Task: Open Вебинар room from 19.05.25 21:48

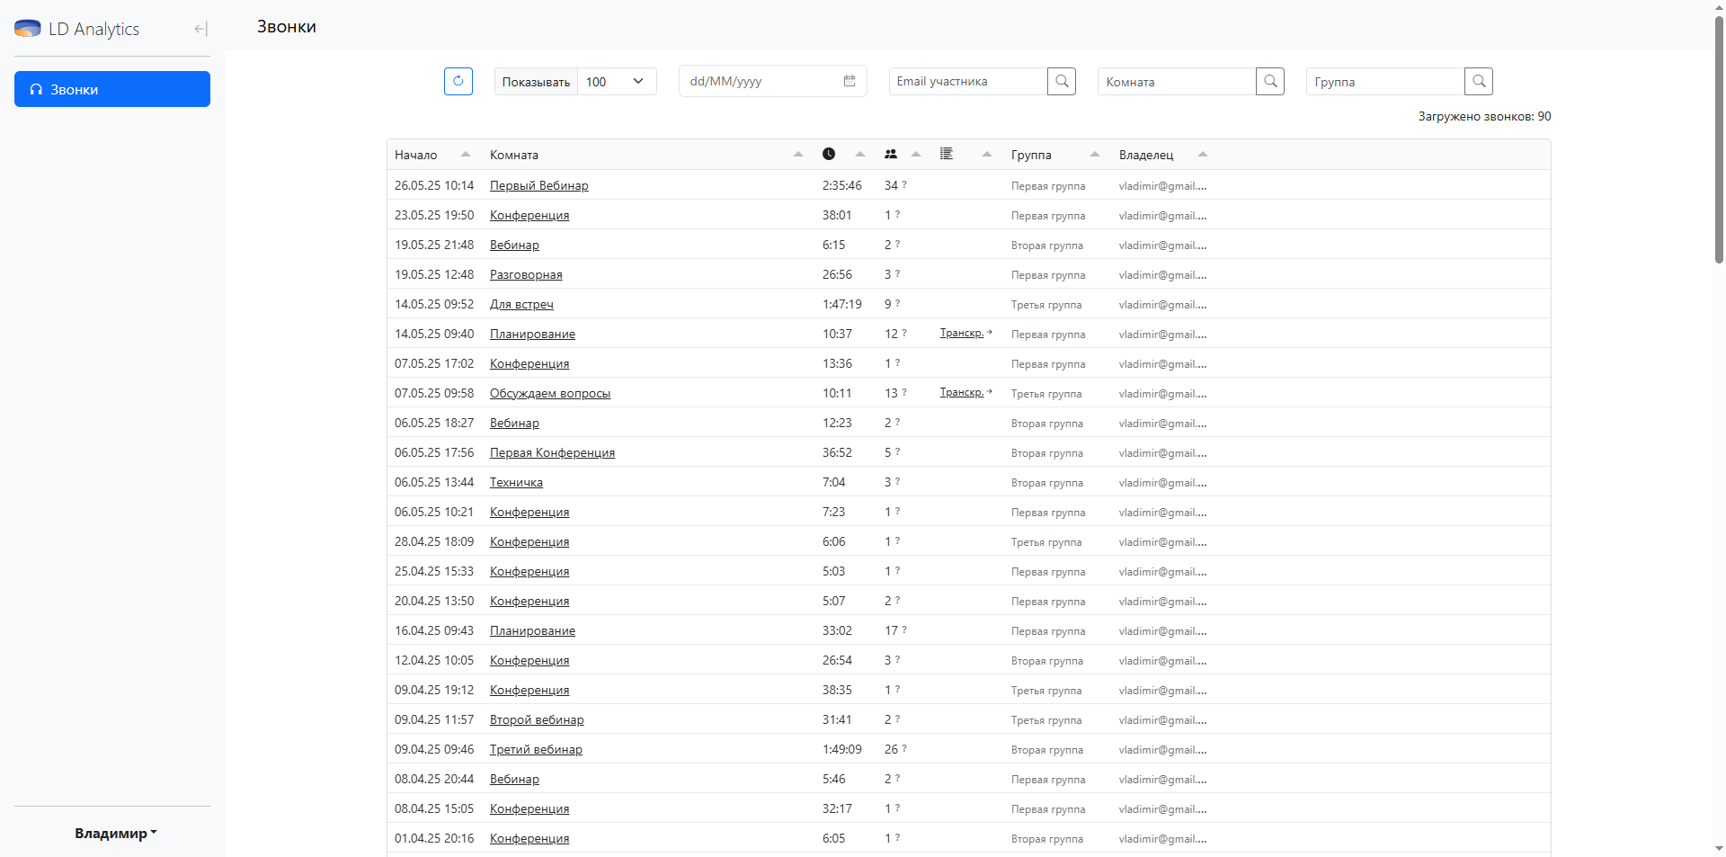Action: (x=514, y=245)
